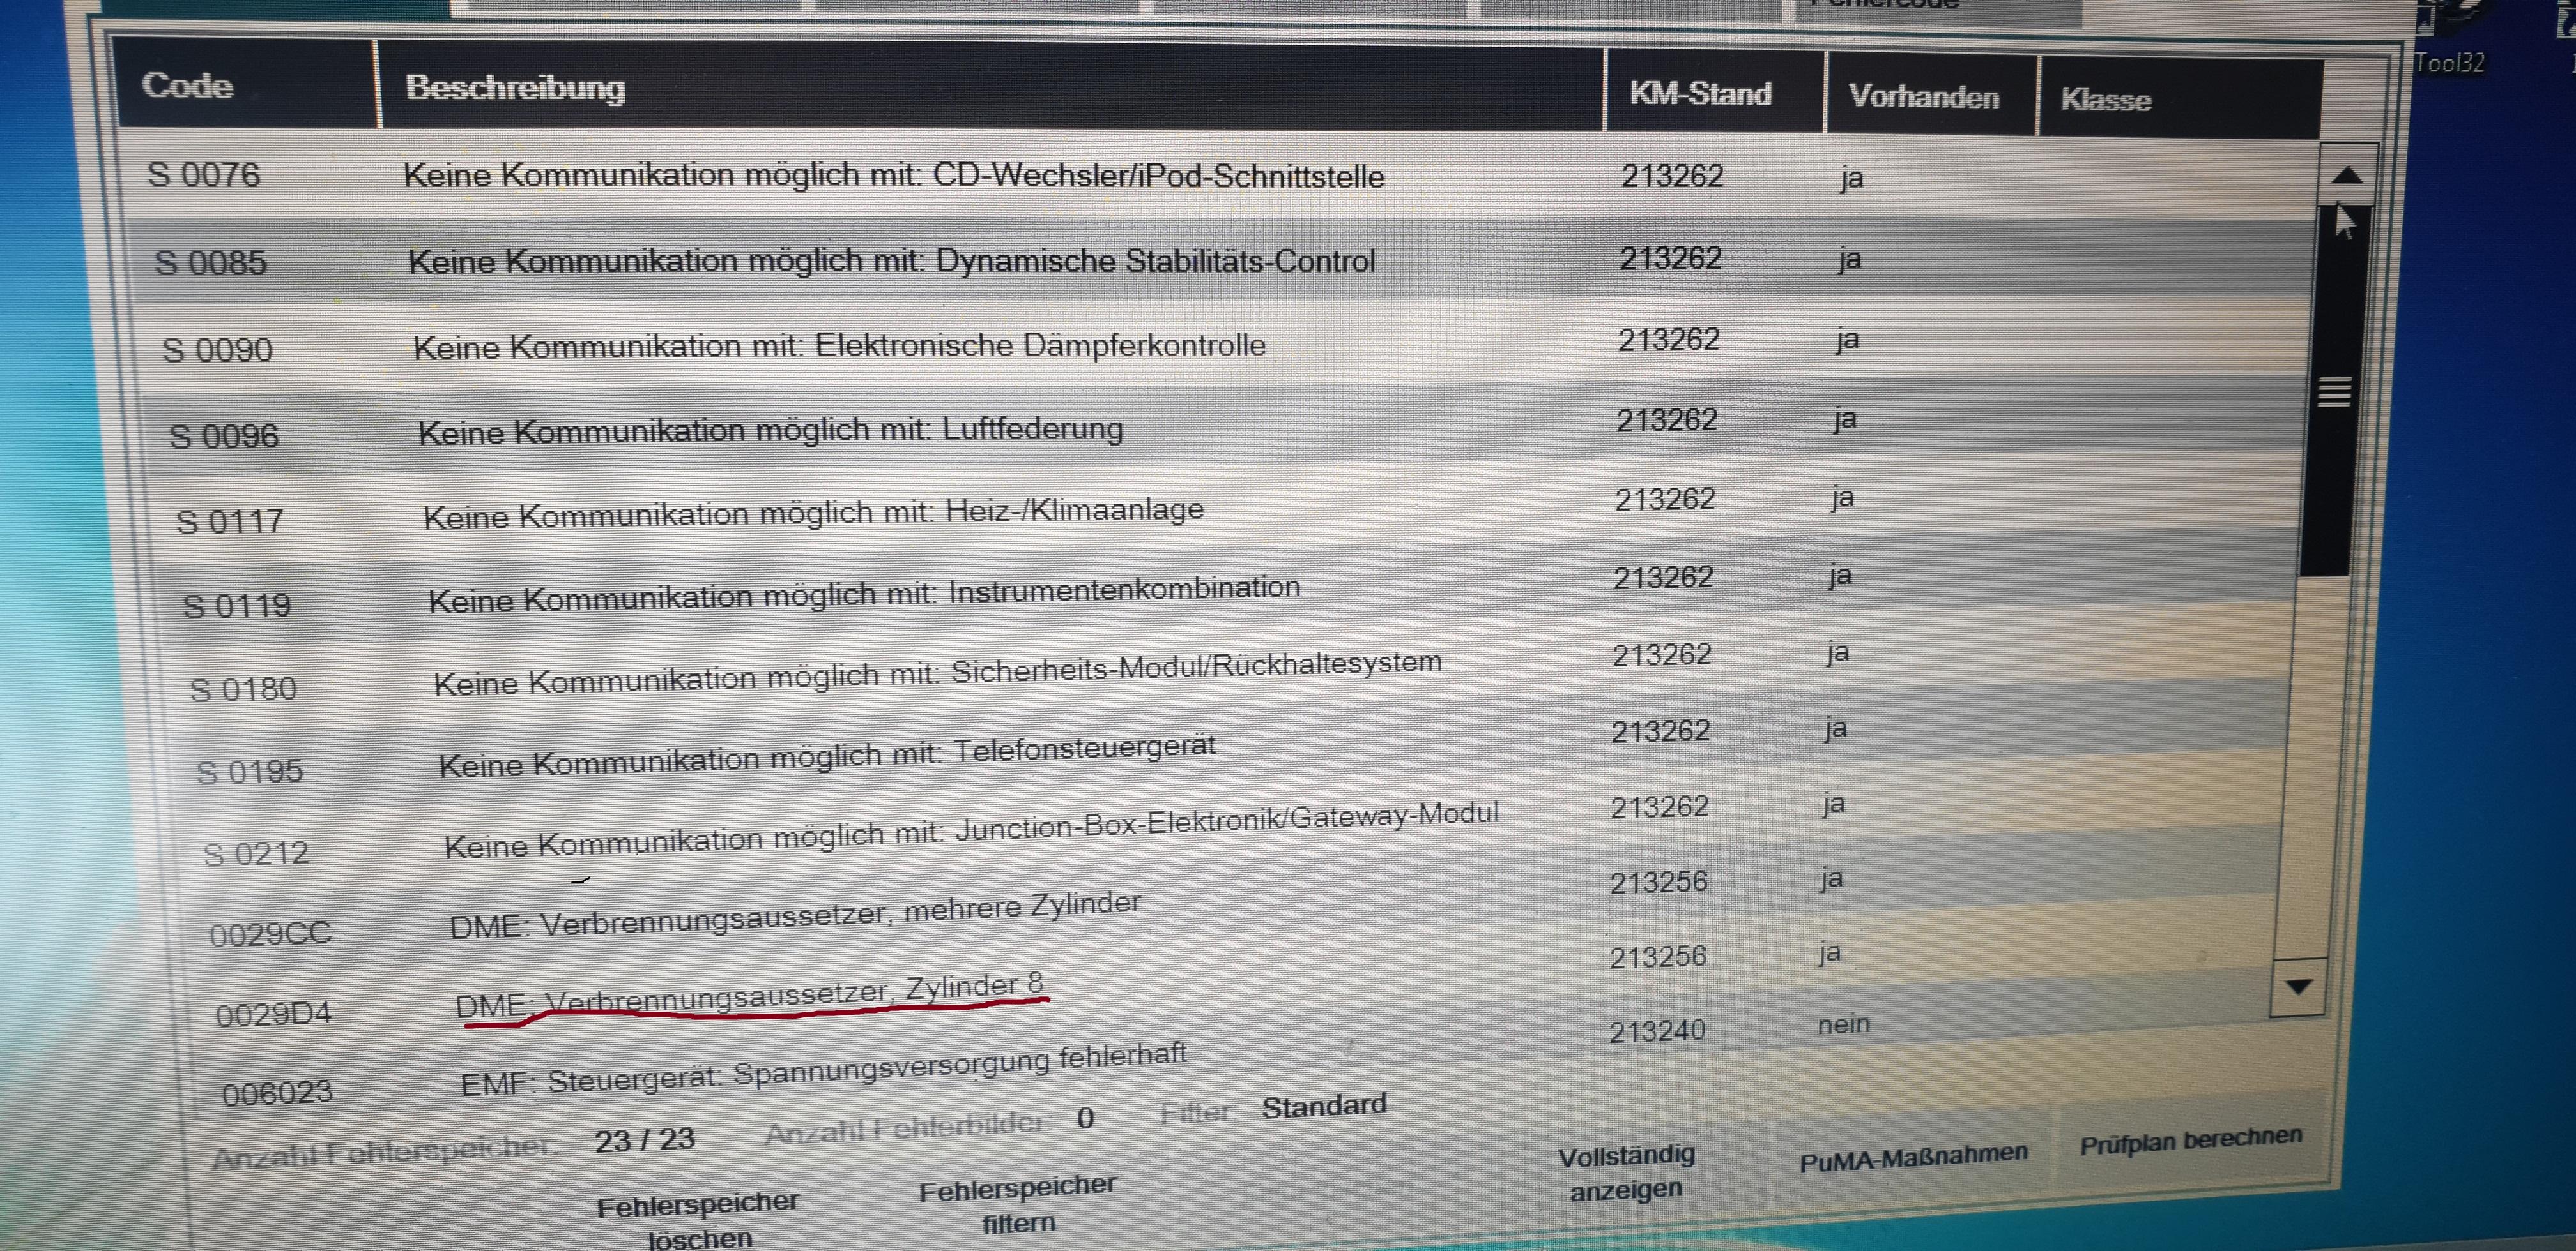Click the scrollbar thumb grip lines

pos(2334,392)
